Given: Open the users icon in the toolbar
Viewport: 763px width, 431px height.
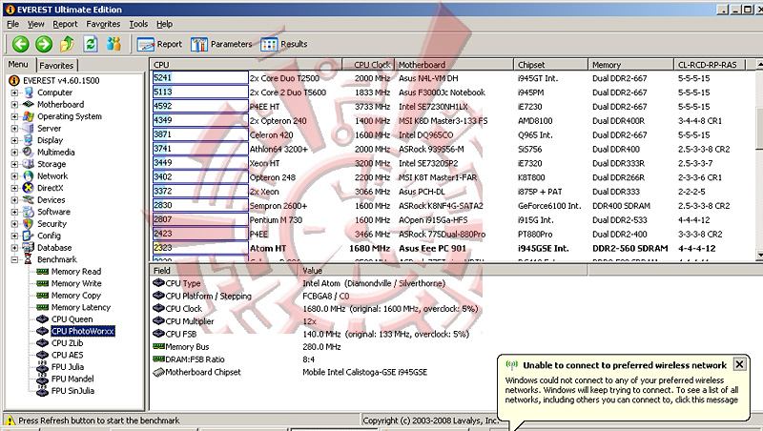Looking at the screenshot, I should click(113, 44).
